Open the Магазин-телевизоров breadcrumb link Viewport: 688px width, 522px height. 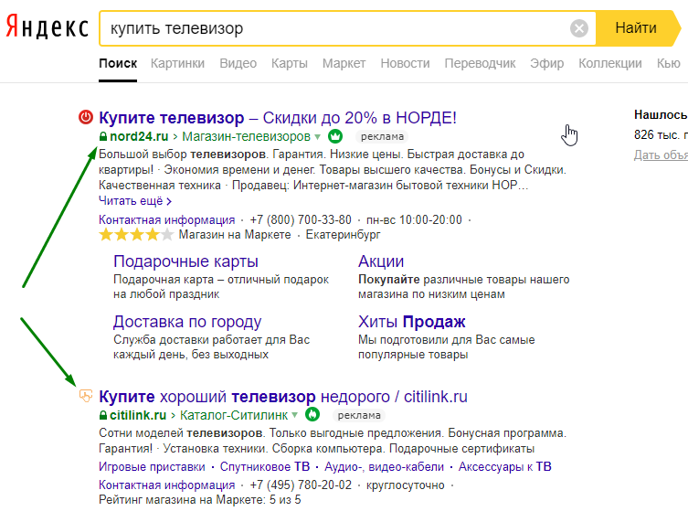point(246,136)
